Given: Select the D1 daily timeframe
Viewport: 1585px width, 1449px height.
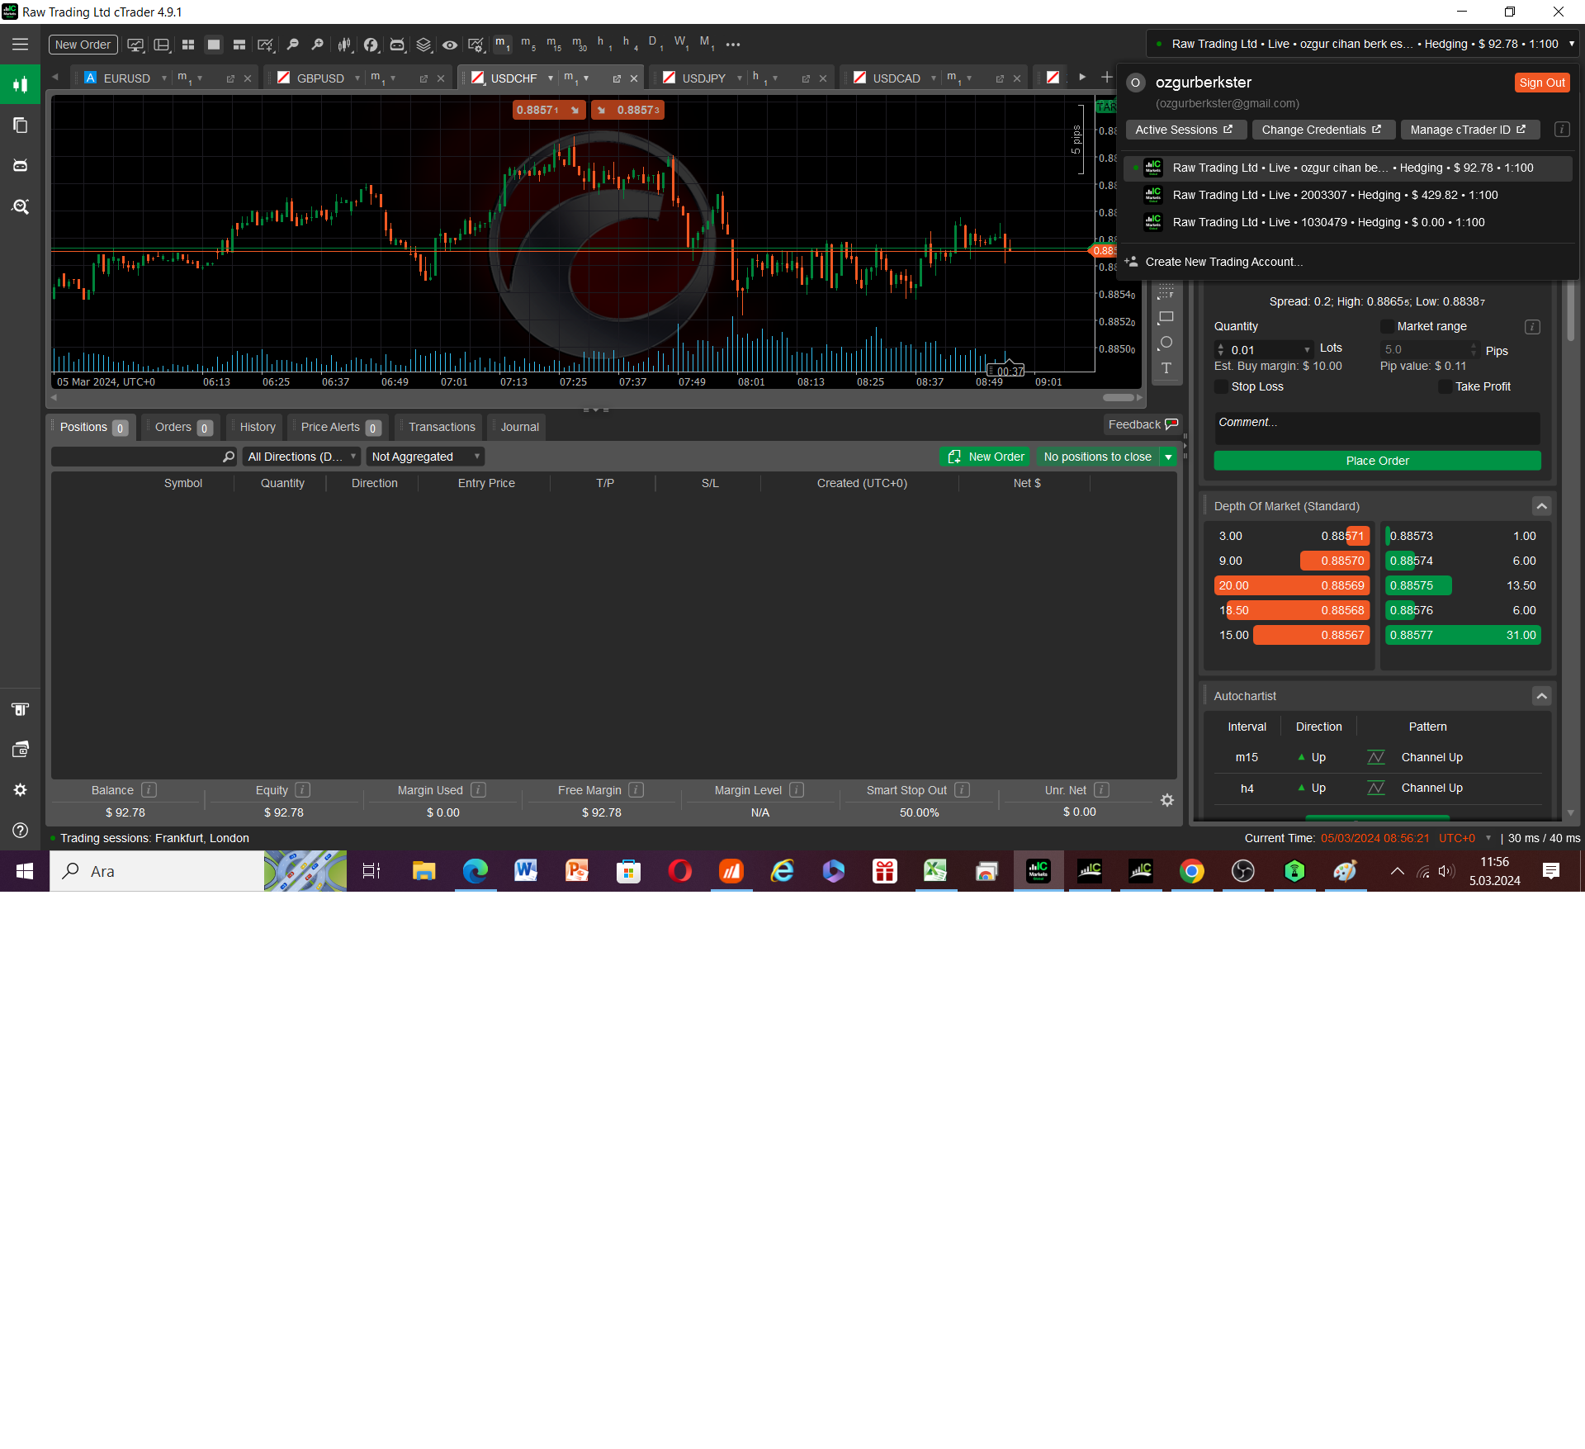Looking at the screenshot, I should pos(655,43).
